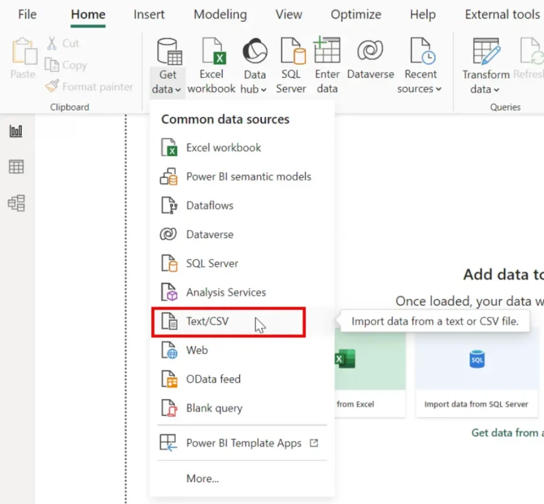This screenshot has width=544, height=504.
Task: Click the 'Get data from' link
Action: pos(507,433)
